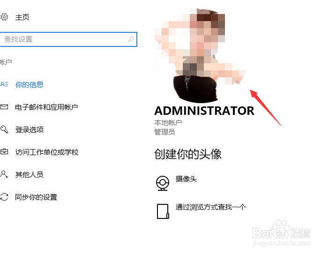The image size is (329, 255).
Task: Open 同步你的设置 page
Action: click(x=36, y=197)
